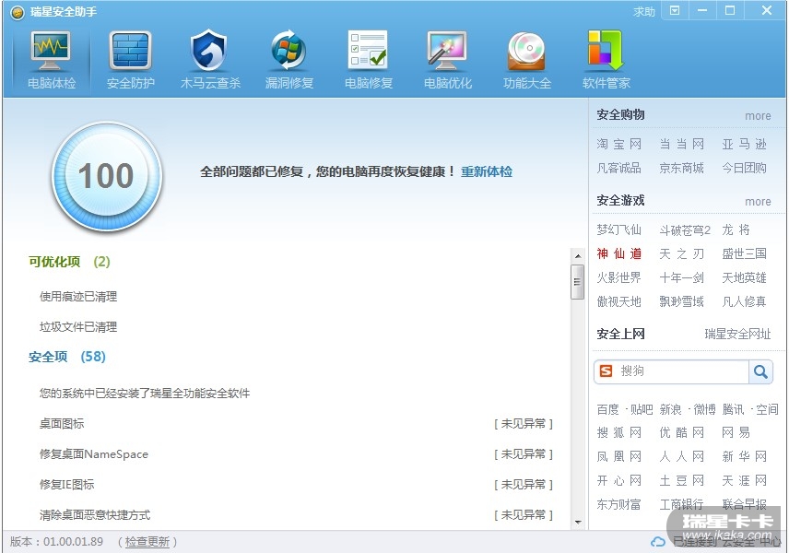Open the 搜狐网 link
Image resolution: width=789 pixels, height=553 pixels.
click(x=618, y=433)
